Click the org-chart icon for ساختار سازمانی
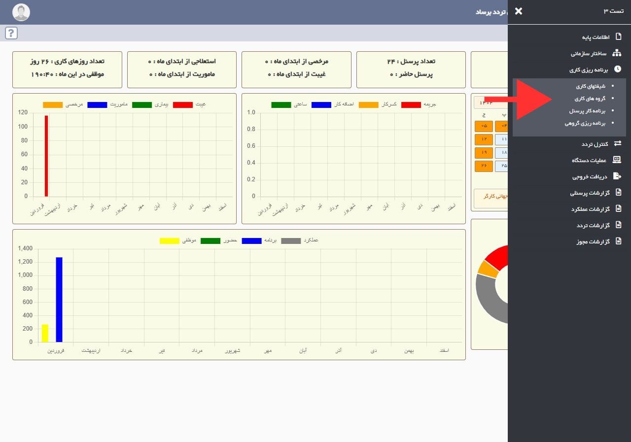 pyautogui.click(x=617, y=53)
